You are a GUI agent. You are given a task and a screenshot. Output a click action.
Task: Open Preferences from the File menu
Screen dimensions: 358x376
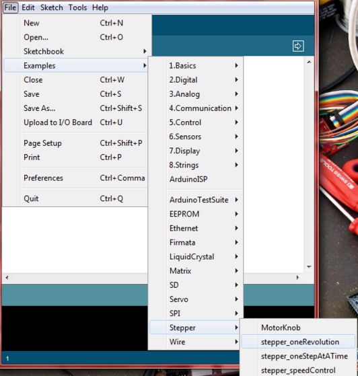(x=76, y=178)
